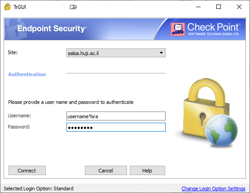Focus the Password input field
The image size is (250, 193).
point(116,127)
